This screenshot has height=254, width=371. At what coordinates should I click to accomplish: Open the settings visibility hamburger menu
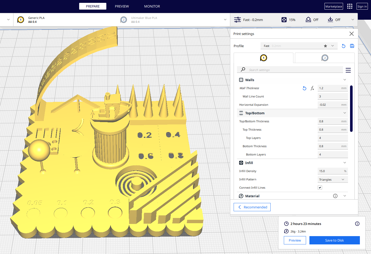click(x=348, y=70)
